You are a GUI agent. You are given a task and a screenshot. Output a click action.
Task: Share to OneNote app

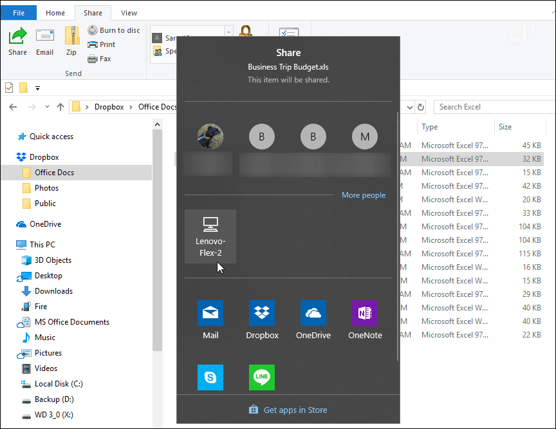pos(365,319)
